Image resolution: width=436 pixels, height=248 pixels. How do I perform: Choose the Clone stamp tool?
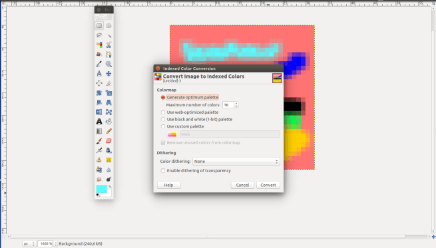click(x=99, y=160)
